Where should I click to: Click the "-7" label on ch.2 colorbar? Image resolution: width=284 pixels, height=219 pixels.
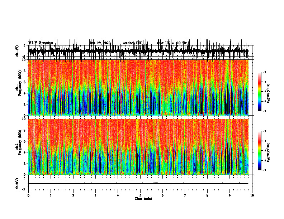[265, 170]
